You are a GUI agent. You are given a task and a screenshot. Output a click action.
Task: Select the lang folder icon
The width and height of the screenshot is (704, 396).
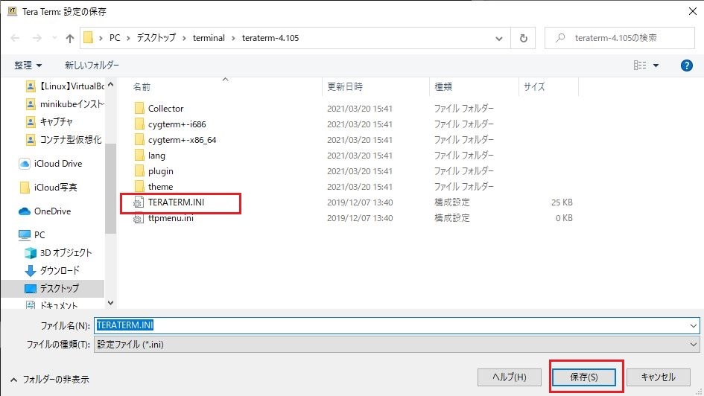pos(139,155)
